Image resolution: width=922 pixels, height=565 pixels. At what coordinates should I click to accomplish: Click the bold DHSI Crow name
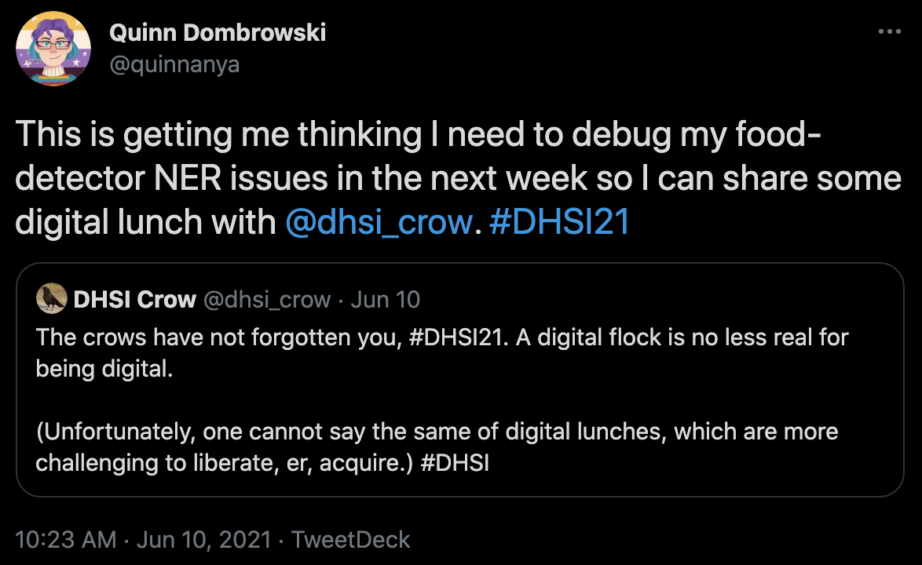134,299
